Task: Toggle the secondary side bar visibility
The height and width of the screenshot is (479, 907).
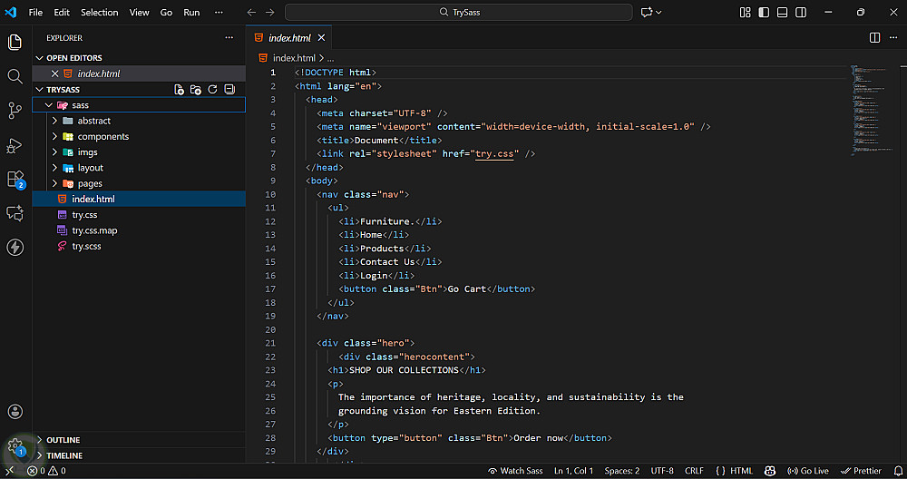Action: [x=800, y=13]
